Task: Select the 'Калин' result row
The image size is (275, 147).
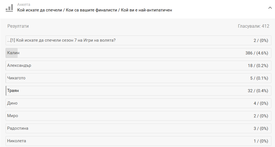Action: point(138,53)
